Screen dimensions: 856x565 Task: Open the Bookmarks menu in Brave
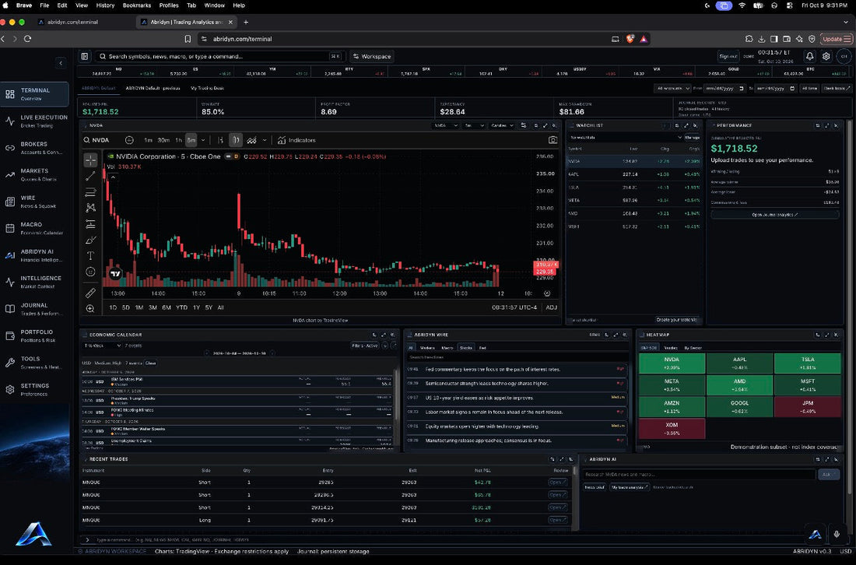click(x=136, y=5)
